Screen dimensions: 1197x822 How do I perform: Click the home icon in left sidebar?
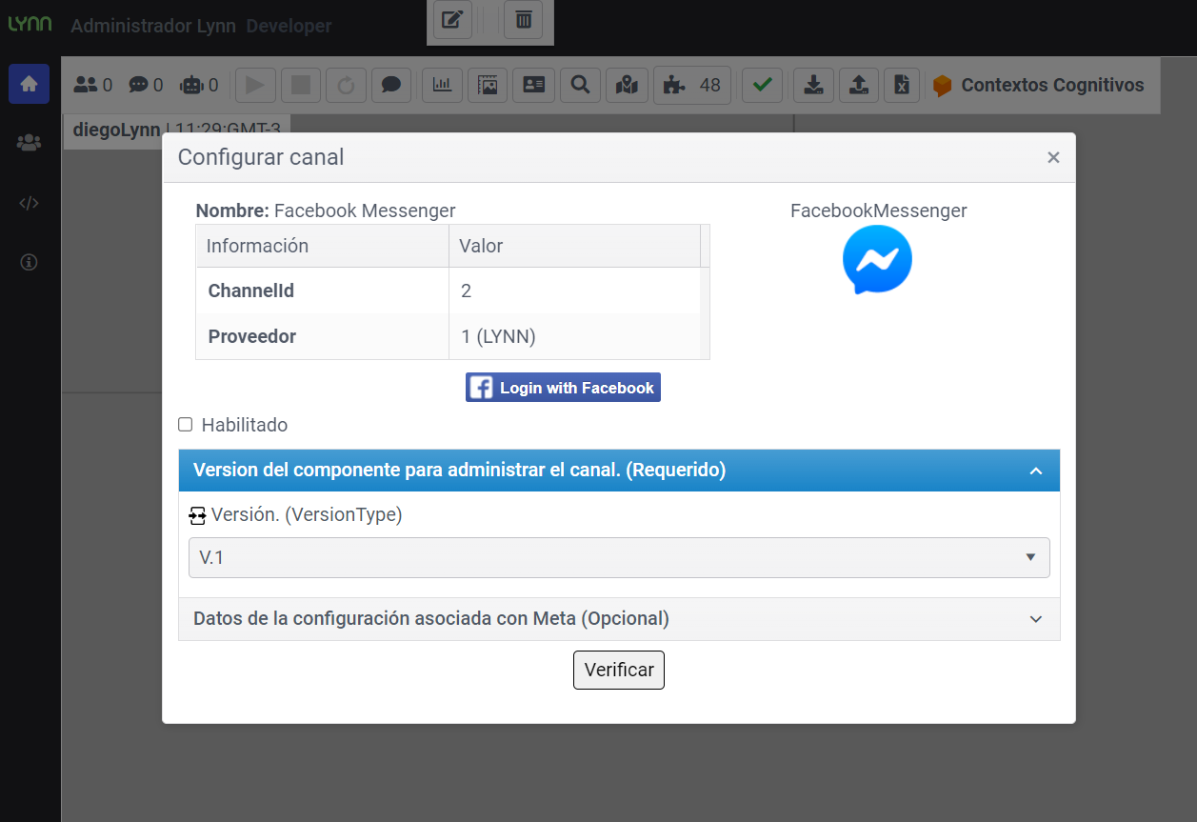(x=29, y=84)
